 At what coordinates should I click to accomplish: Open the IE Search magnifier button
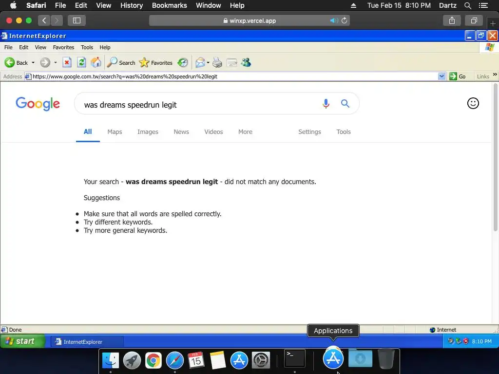(x=121, y=63)
